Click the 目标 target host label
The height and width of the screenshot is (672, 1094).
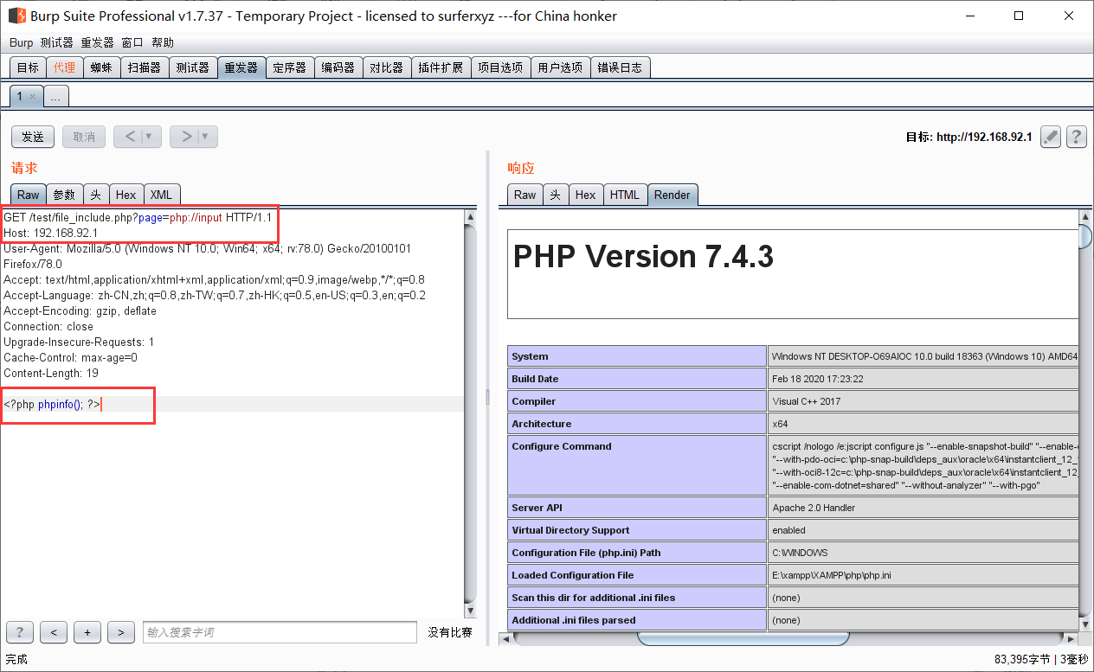pyautogui.click(x=969, y=137)
